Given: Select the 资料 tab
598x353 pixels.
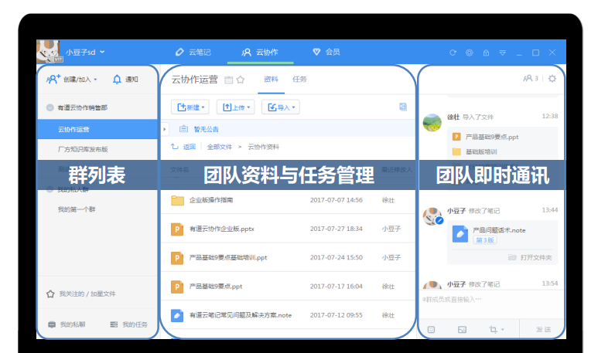Looking at the screenshot, I should click(x=271, y=80).
